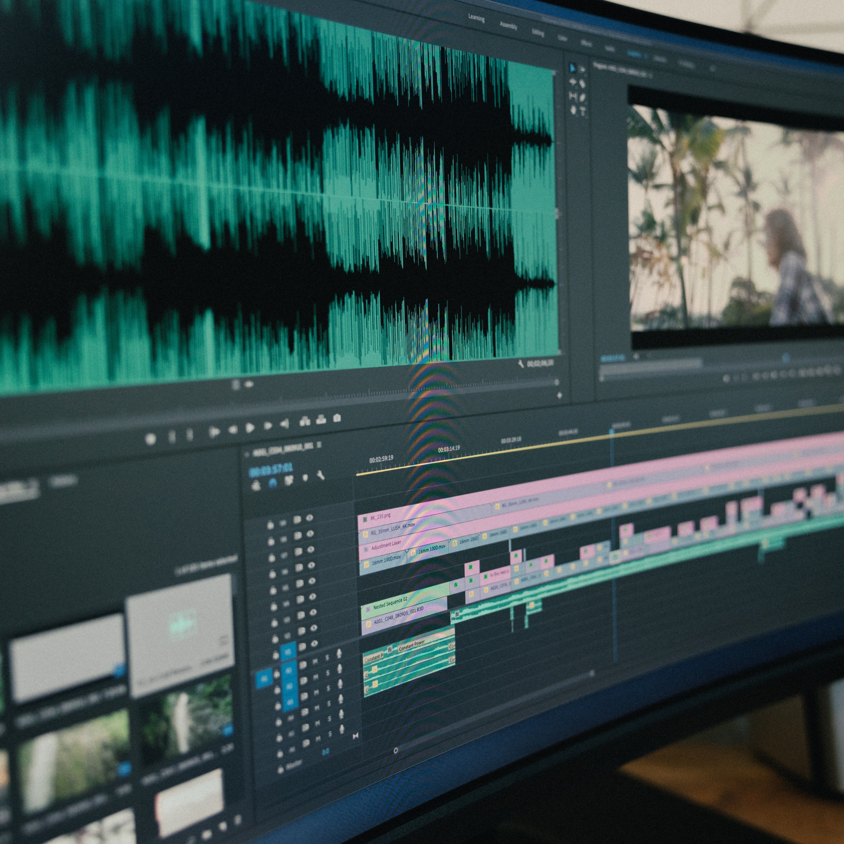
Task: Click the Drag Audio Only icon under the waveform
Action: 249,384
